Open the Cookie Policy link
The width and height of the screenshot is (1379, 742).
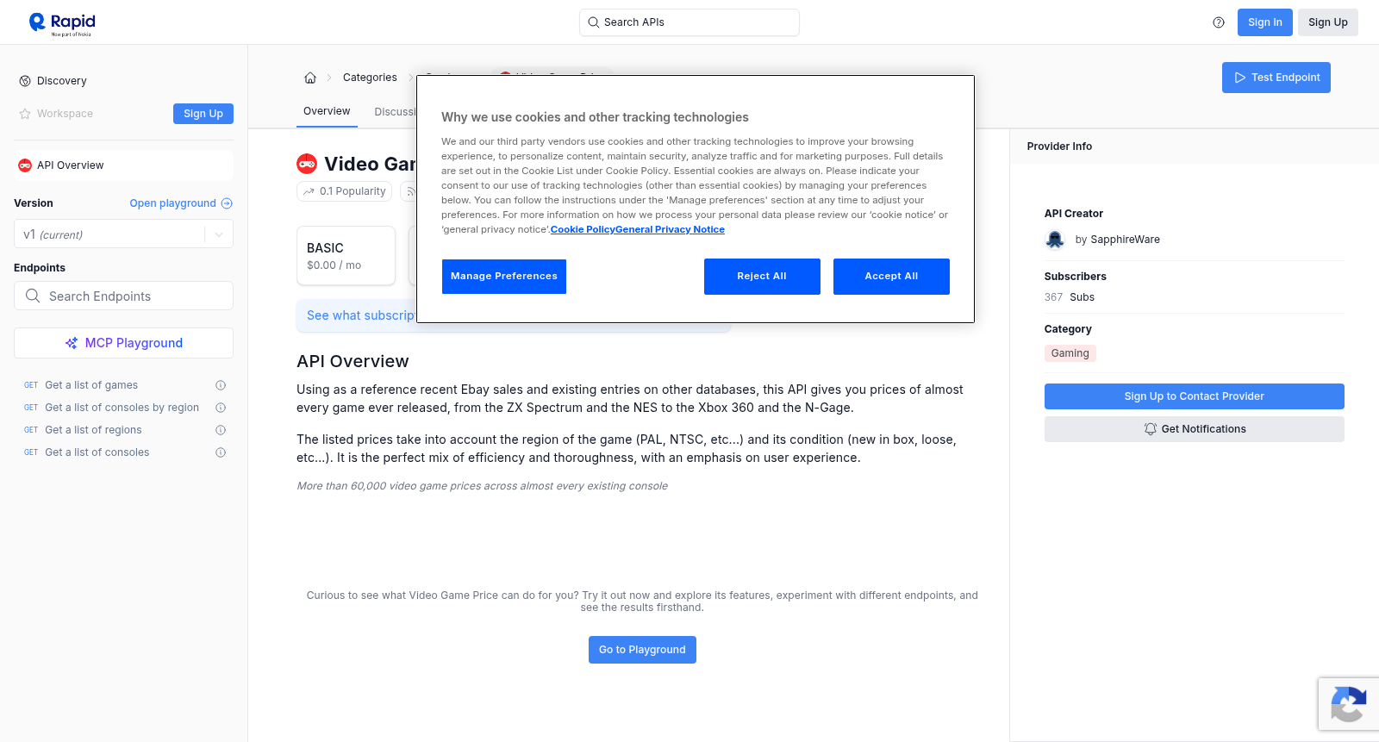(x=583, y=230)
